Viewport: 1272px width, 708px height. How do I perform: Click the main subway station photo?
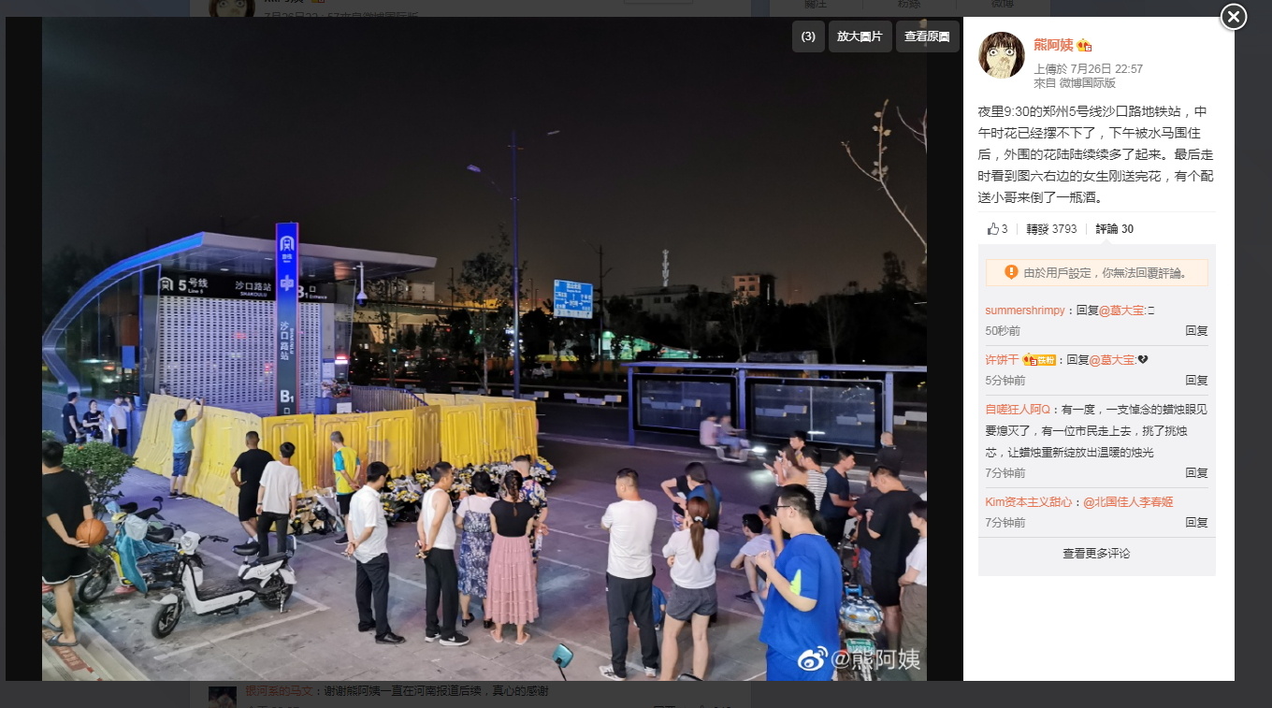[x=484, y=348]
